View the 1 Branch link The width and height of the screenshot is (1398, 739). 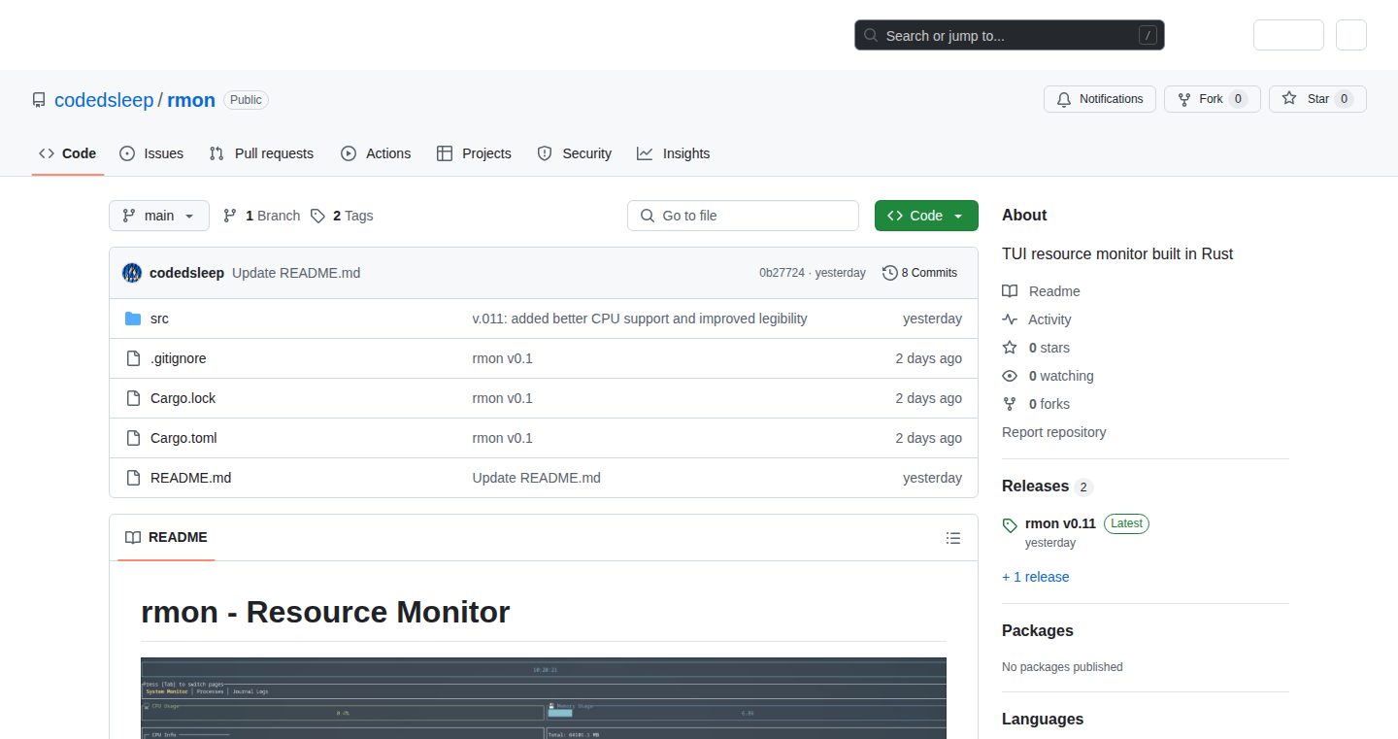262,216
